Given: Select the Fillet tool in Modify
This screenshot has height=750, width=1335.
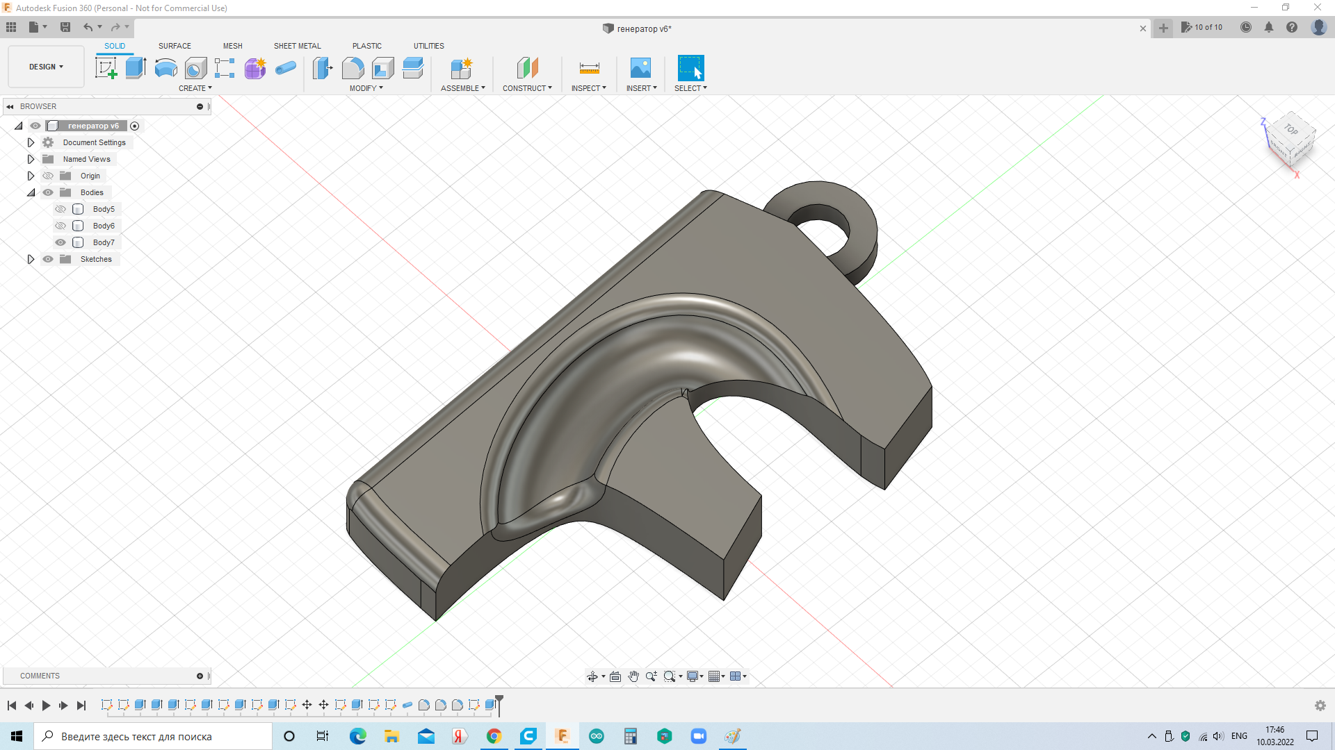Looking at the screenshot, I should click(353, 68).
